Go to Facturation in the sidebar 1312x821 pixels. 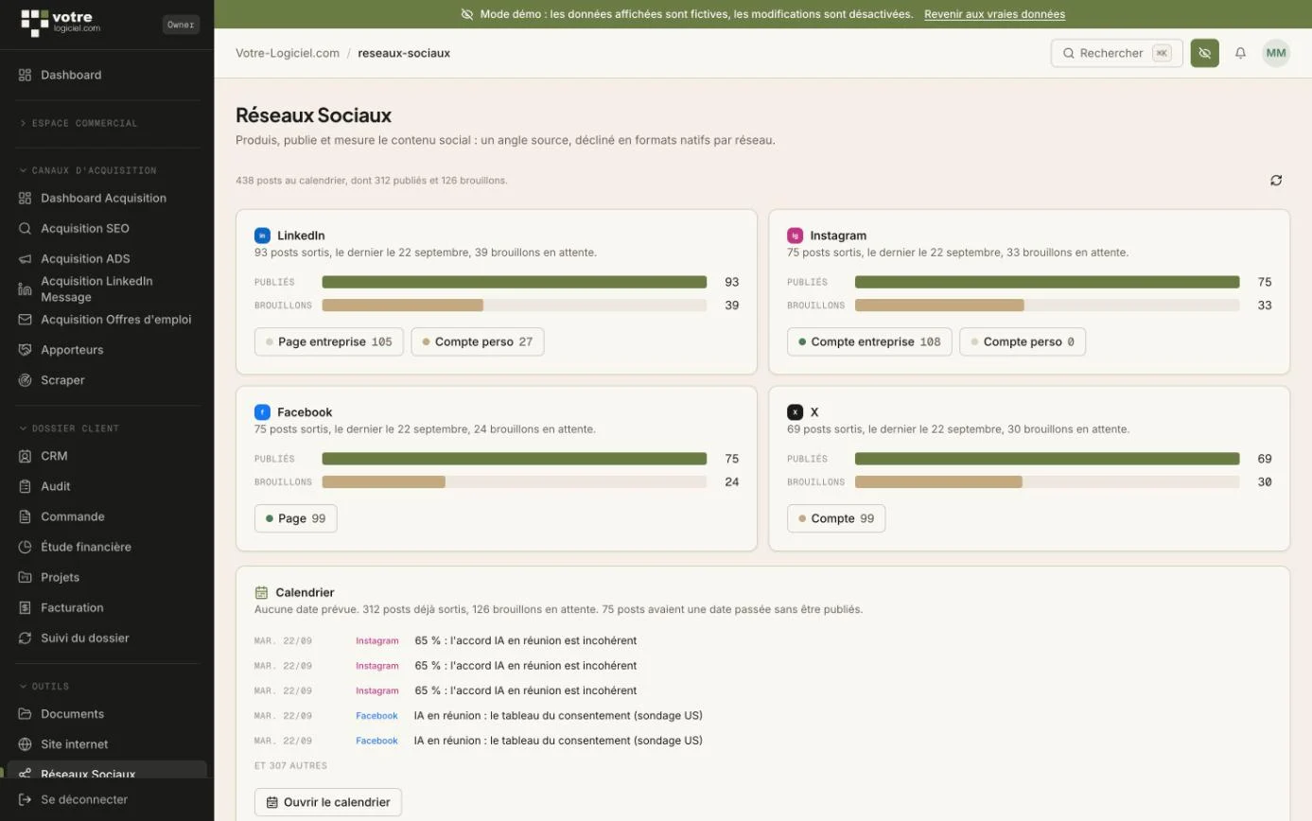pyautogui.click(x=107, y=607)
